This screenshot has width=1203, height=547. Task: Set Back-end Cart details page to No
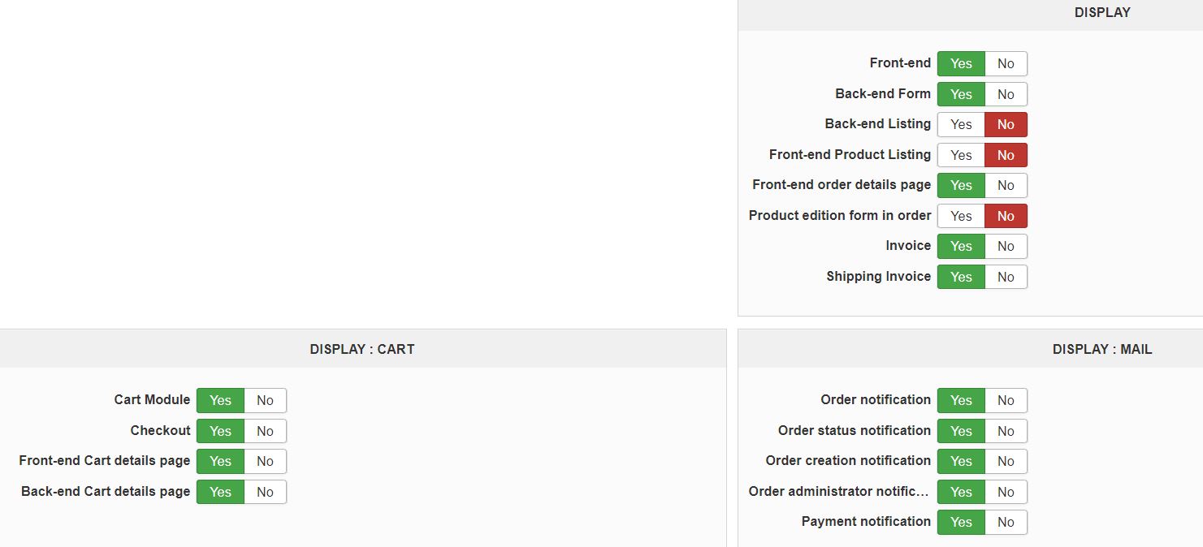point(265,492)
